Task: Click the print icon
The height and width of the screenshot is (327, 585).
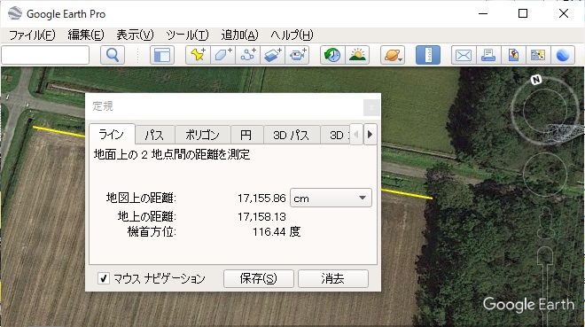Action: (488, 55)
